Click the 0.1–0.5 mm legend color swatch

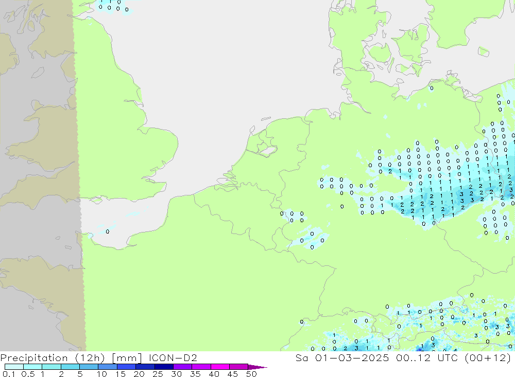[x=14, y=367]
